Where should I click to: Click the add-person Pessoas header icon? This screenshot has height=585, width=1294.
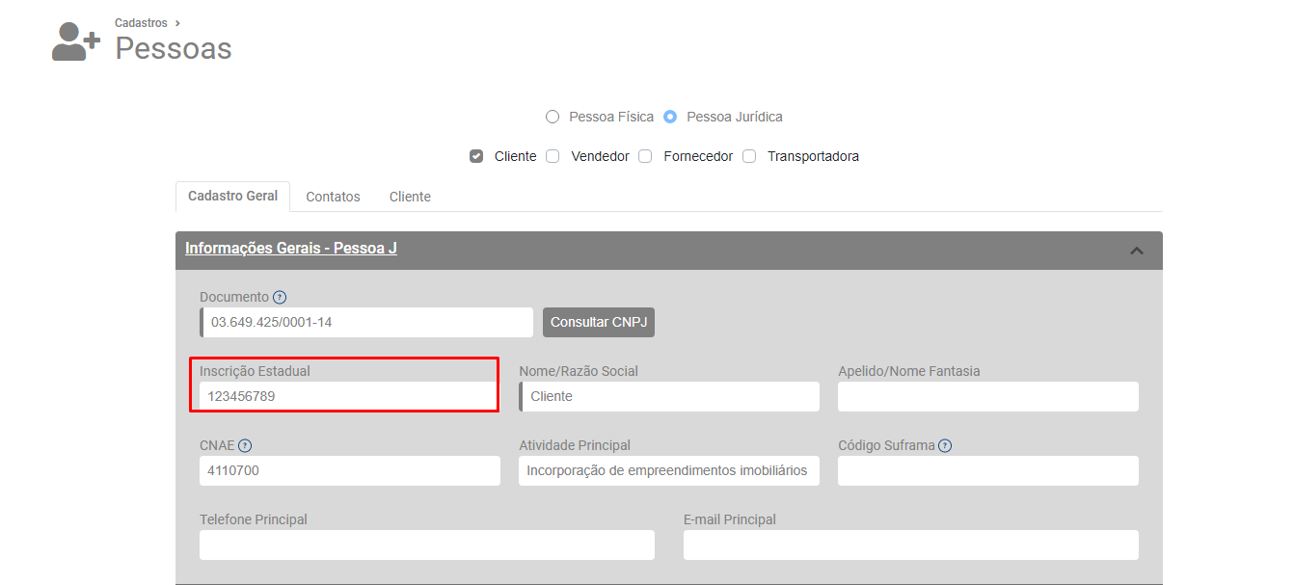coord(75,42)
